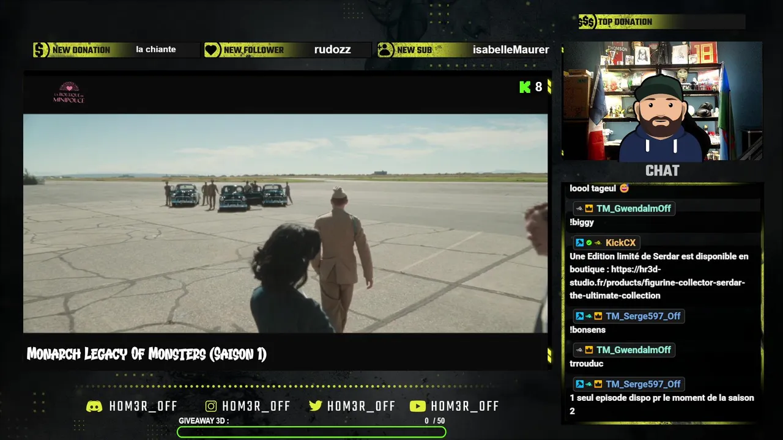Click the giveaway counter '0 / 50'

click(435, 420)
